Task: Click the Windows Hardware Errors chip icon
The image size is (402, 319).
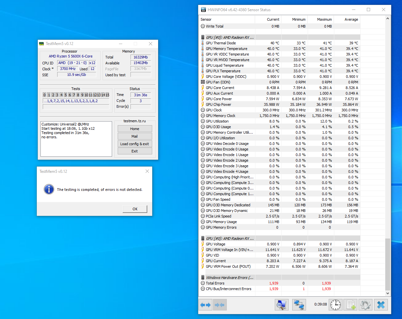Action: point(202,278)
